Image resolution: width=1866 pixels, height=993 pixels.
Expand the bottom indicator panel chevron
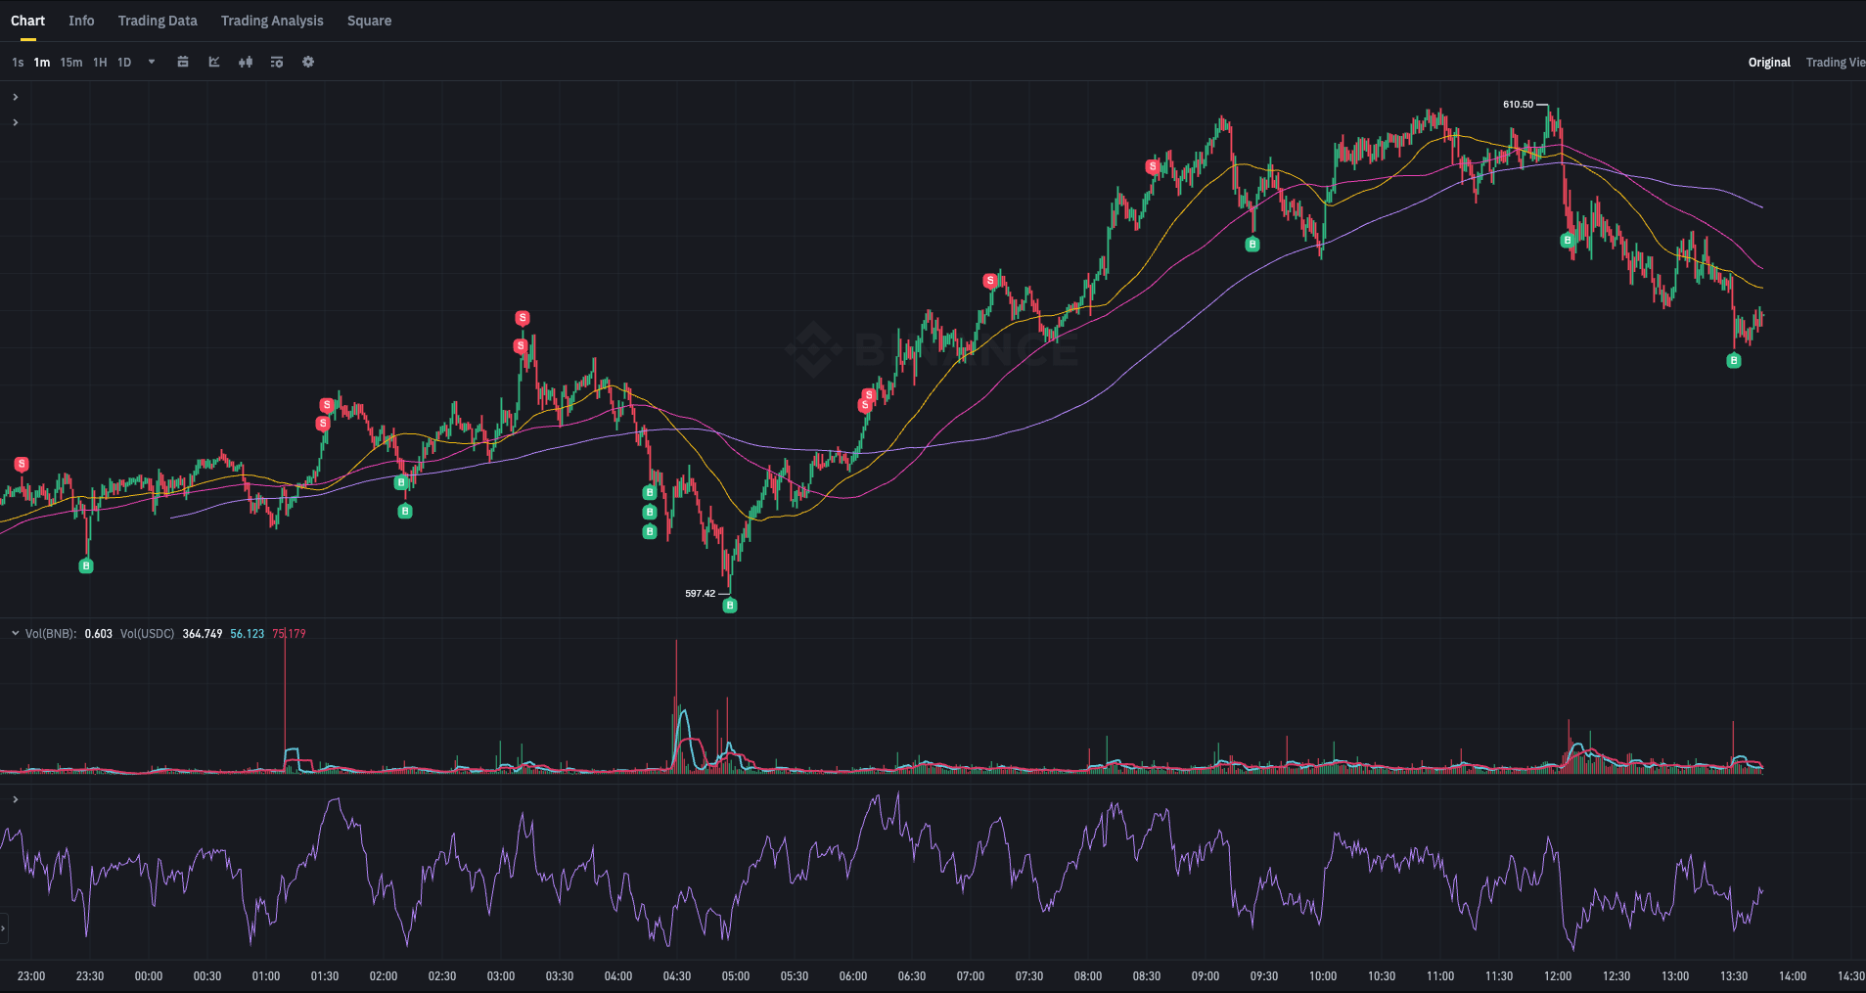pyautogui.click(x=15, y=799)
